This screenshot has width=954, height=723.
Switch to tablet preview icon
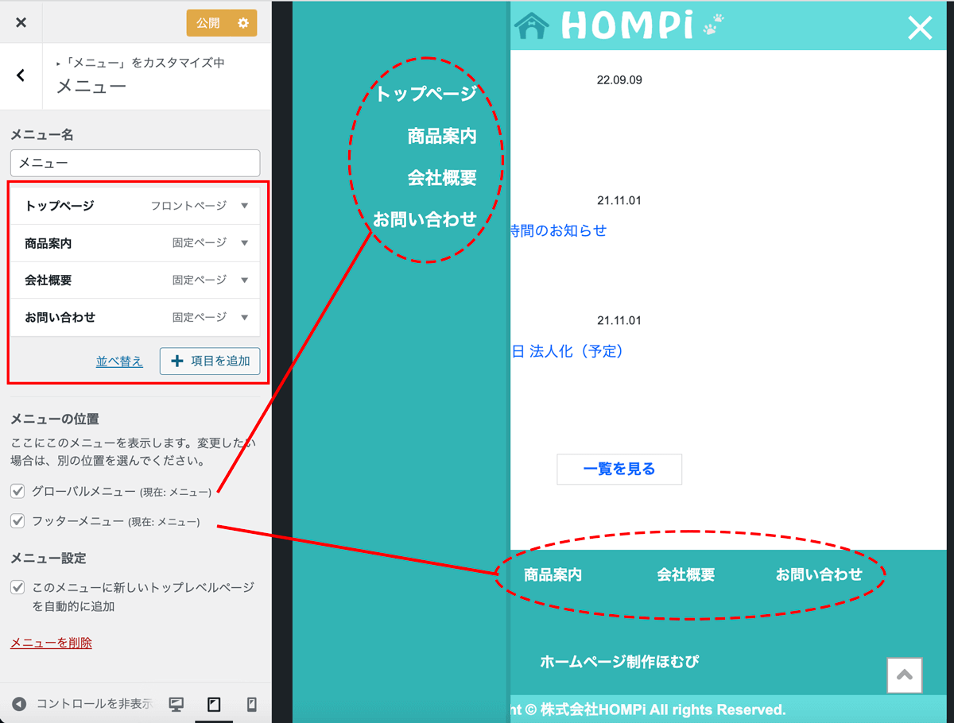pyautogui.click(x=214, y=704)
